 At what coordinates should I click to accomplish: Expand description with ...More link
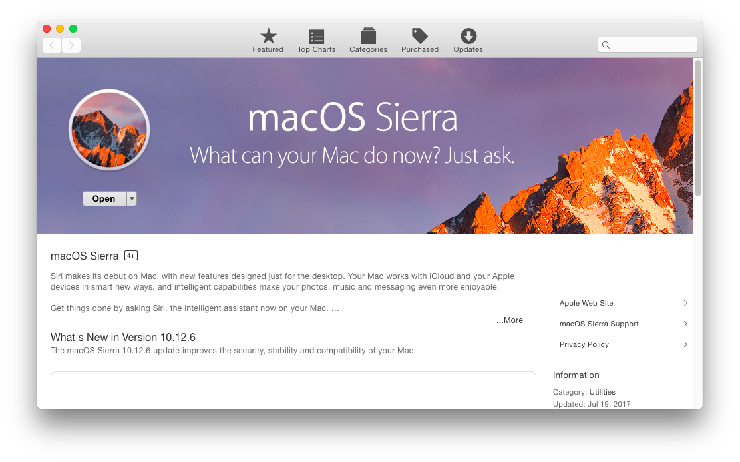(510, 320)
